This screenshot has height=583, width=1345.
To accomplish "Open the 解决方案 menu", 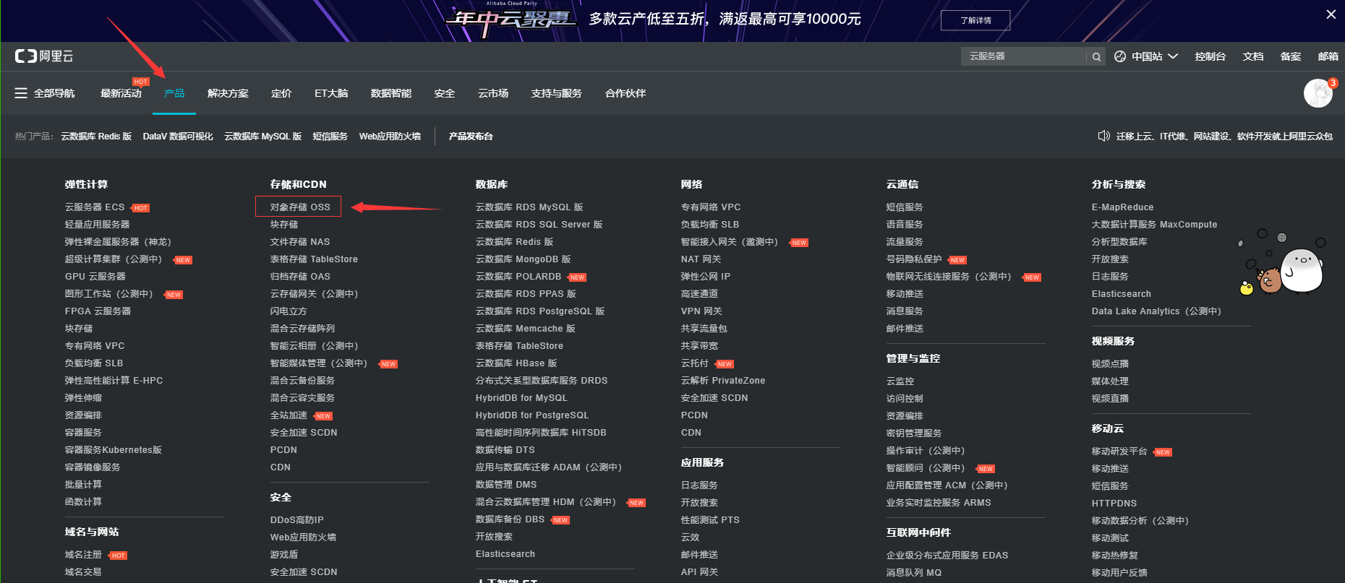I will tap(228, 93).
